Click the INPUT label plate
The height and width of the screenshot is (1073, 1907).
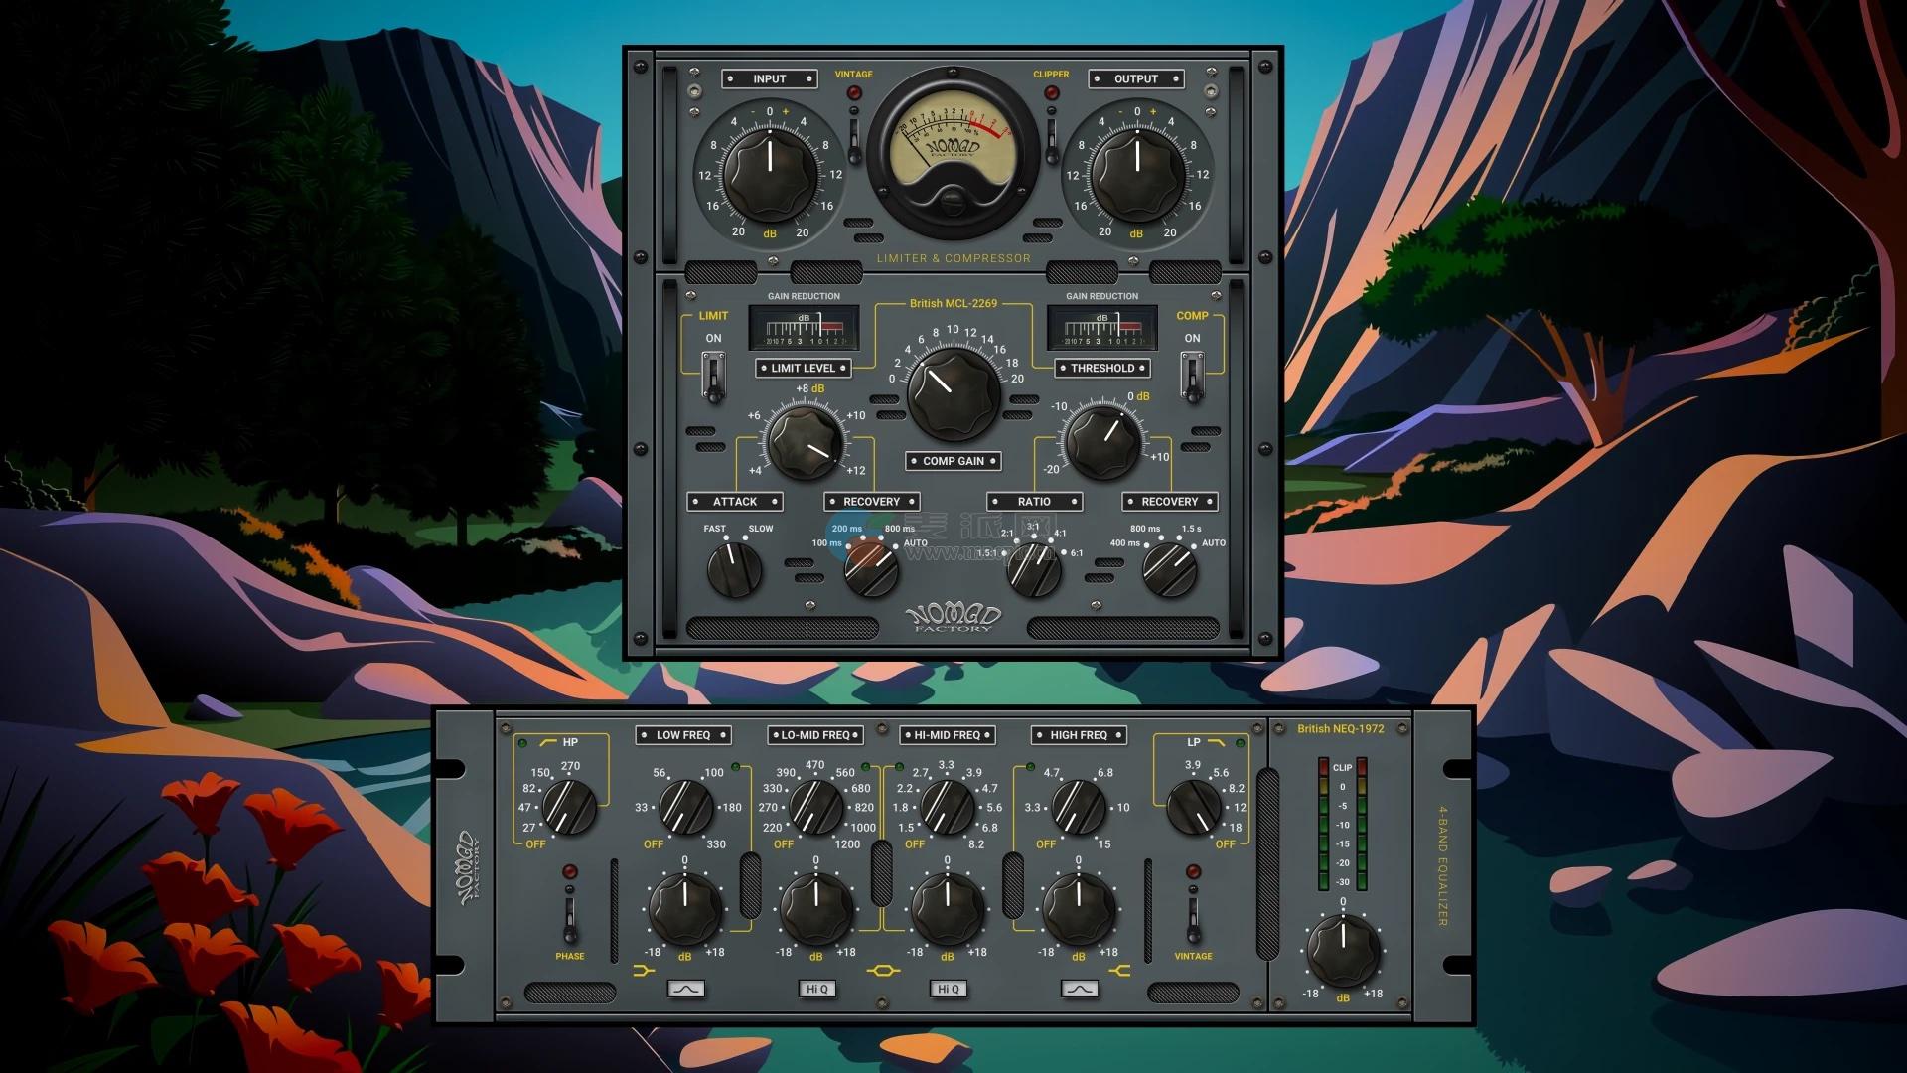click(x=770, y=78)
